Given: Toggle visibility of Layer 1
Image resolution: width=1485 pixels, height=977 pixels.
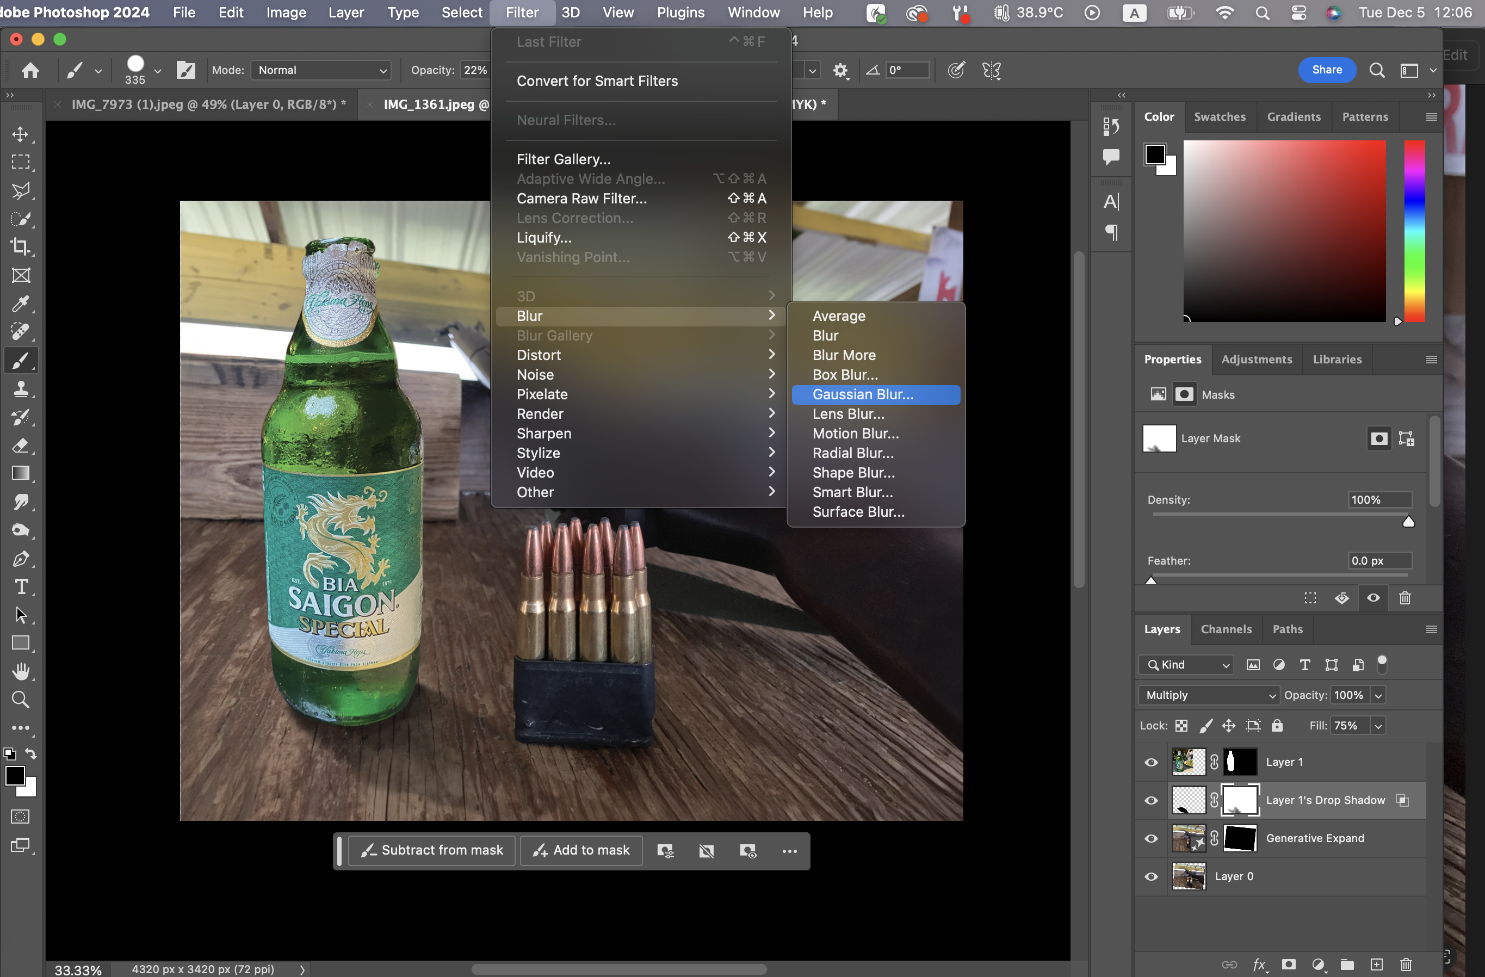Looking at the screenshot, I should 1151,762.
